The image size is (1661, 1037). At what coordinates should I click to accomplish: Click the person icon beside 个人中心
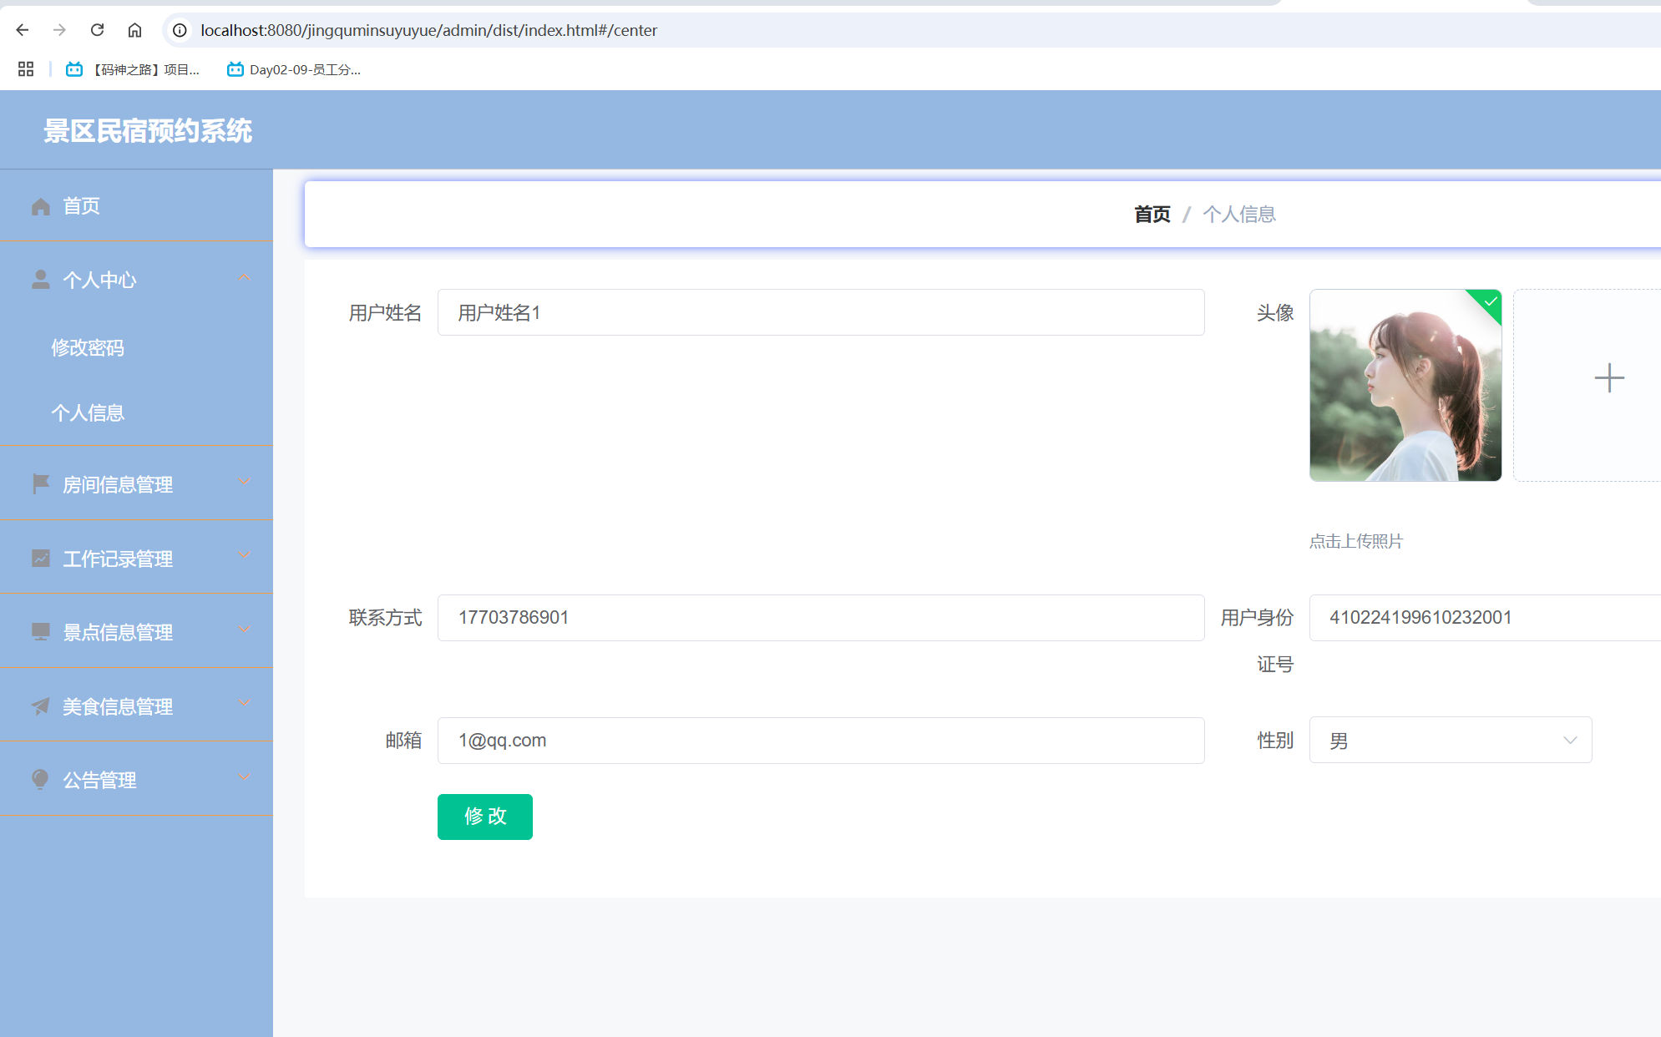(40, 280)
